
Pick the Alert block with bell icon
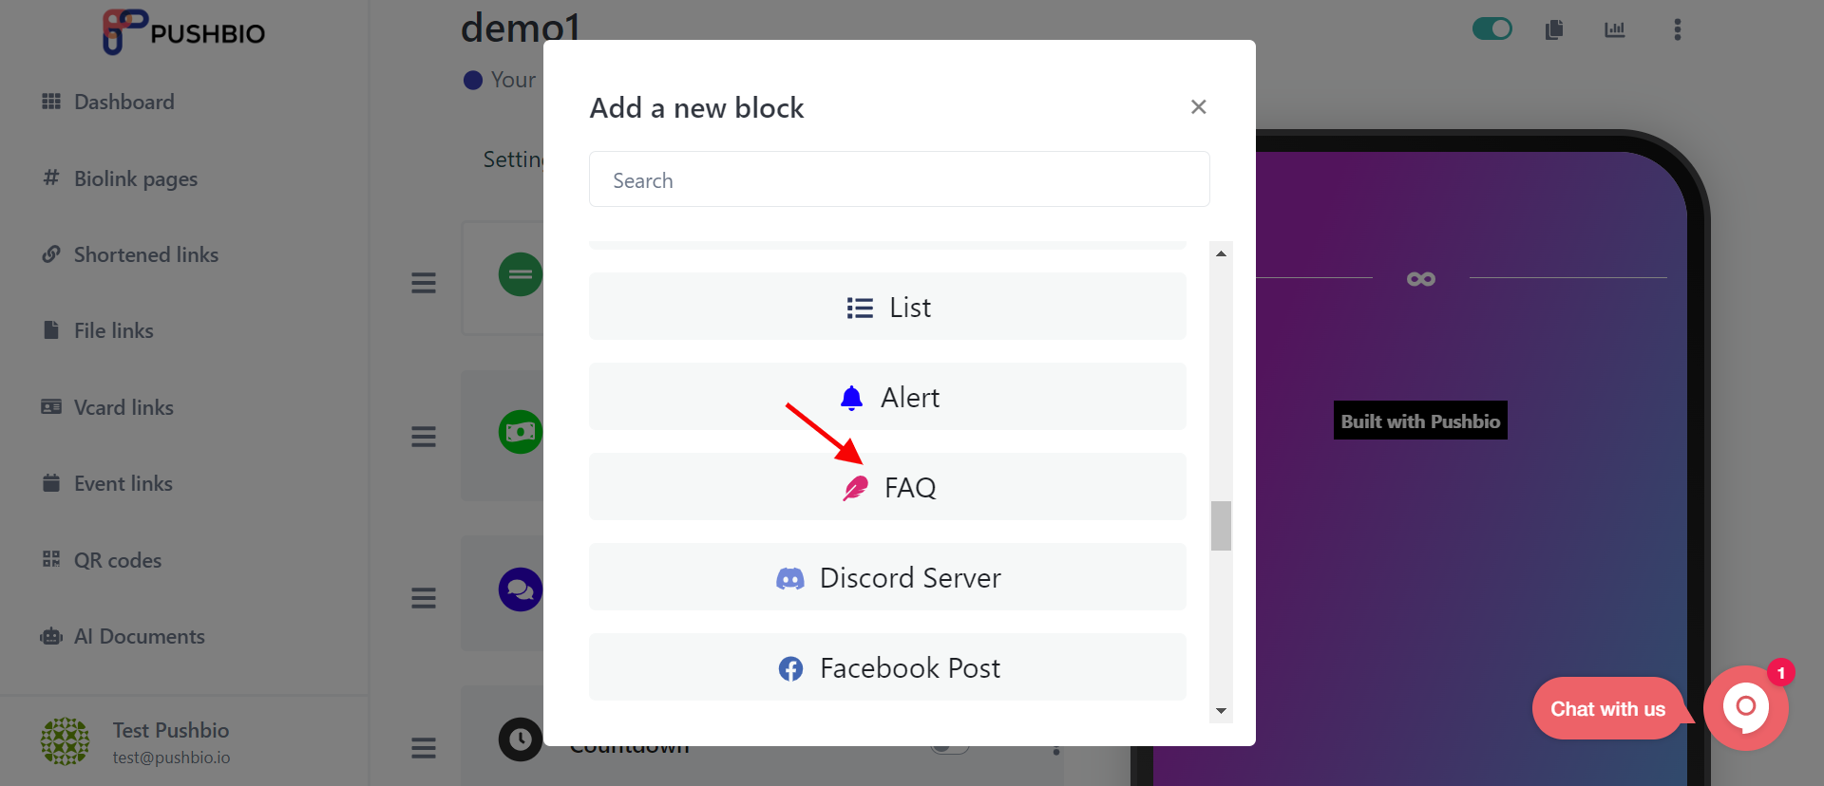[x=887, y=397]
